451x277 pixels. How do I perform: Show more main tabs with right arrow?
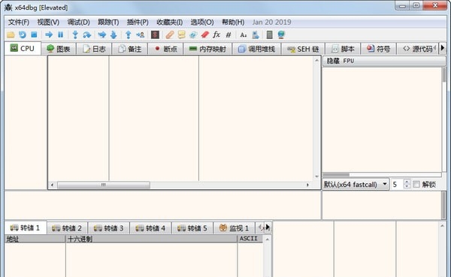tap(443, 48)
